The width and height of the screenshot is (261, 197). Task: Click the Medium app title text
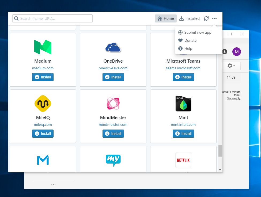(x=43, y=61)
